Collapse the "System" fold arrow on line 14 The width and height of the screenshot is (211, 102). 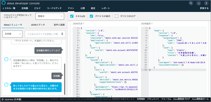tap(79, 60)
